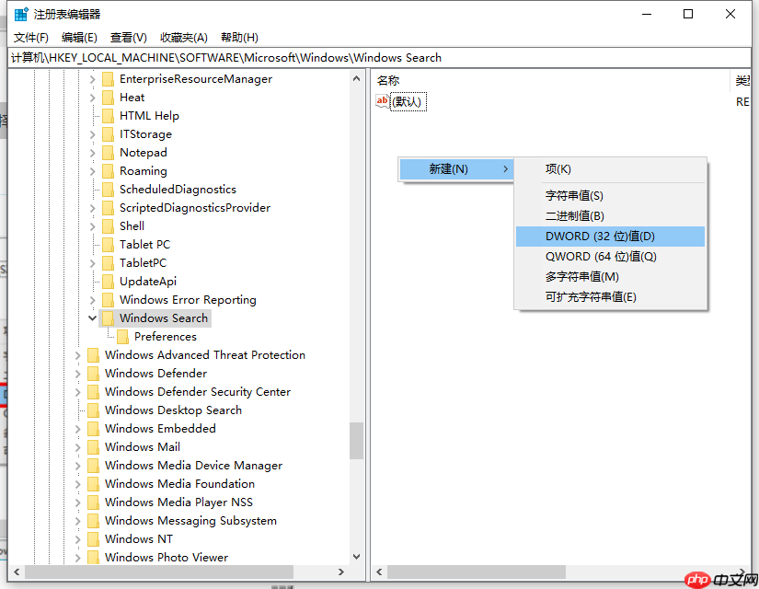The image size is (759, 589).
Task: Expand the EnterpriseResourceManager key
Action: coord(92,79)
